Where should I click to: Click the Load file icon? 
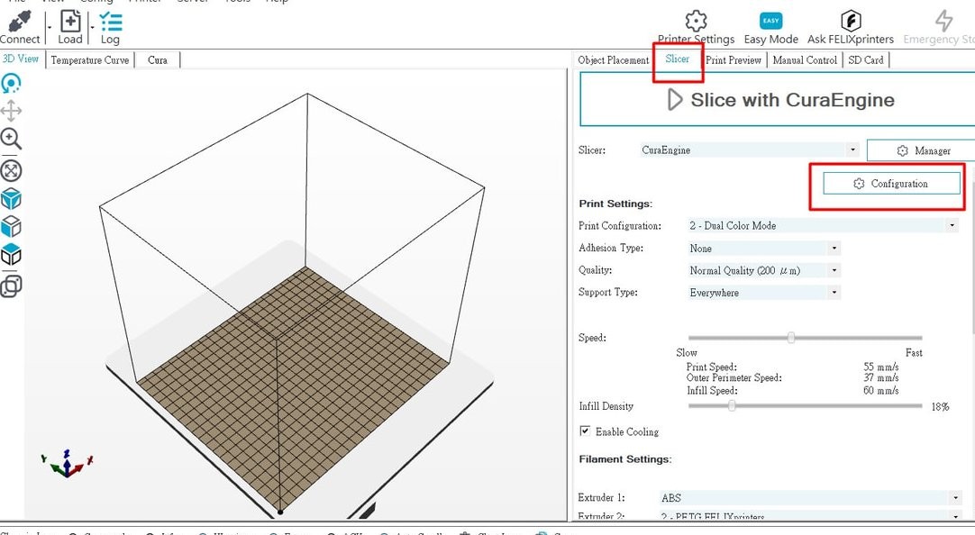pos(69,23)
